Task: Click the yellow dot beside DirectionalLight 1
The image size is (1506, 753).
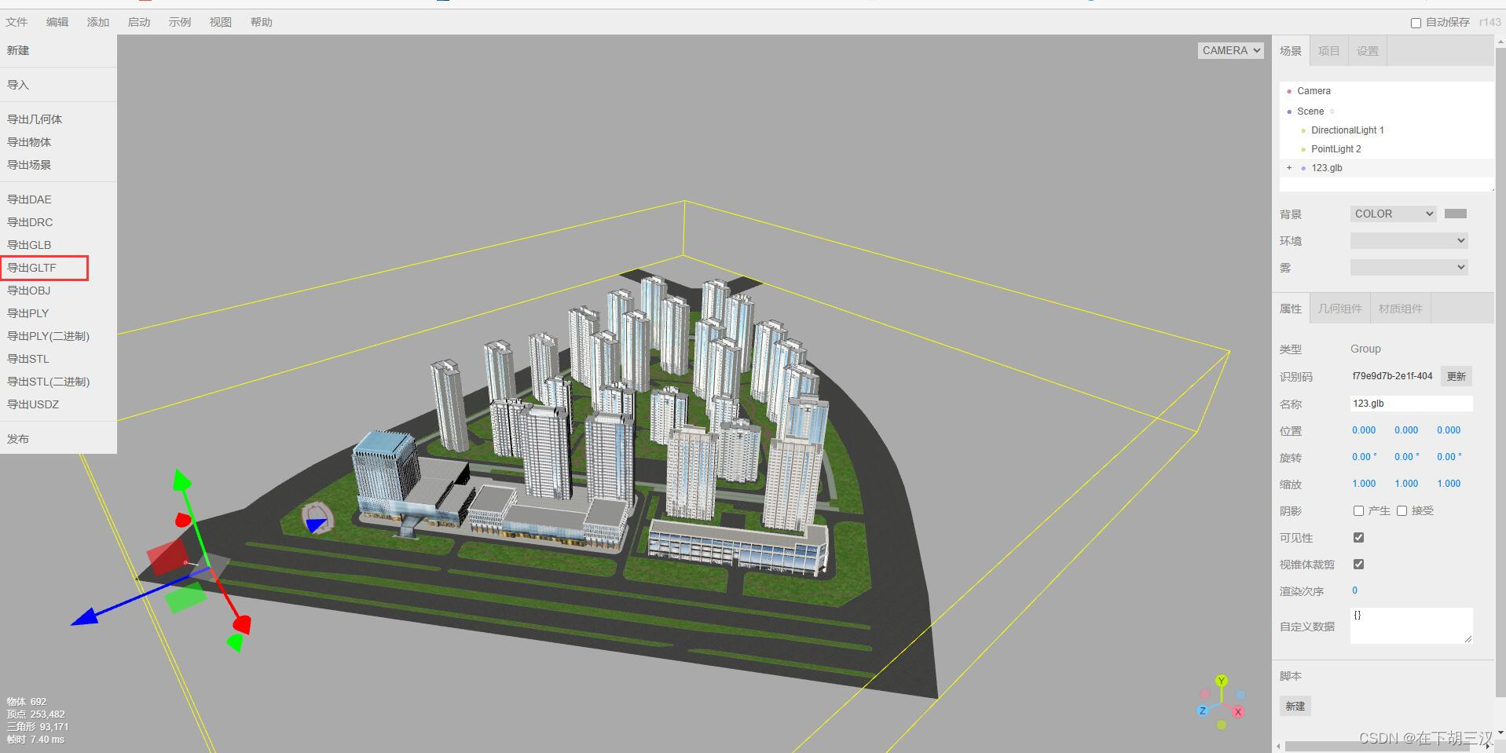Action: (x=1303, y=131)
